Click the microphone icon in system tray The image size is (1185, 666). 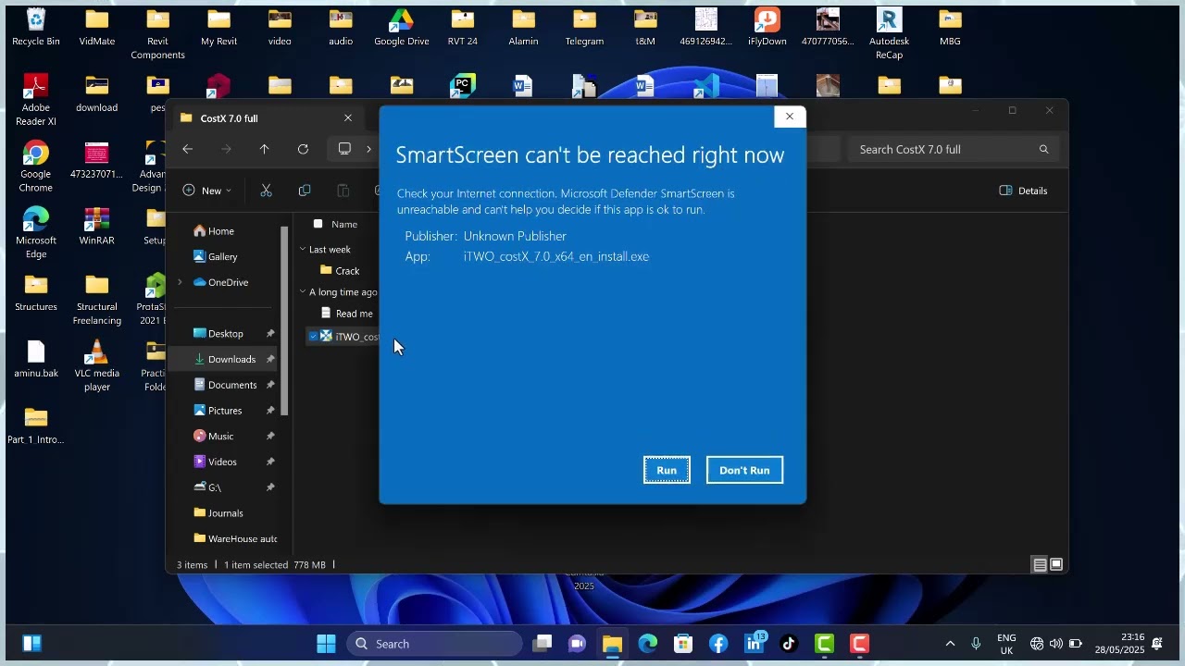coord(976,644)
